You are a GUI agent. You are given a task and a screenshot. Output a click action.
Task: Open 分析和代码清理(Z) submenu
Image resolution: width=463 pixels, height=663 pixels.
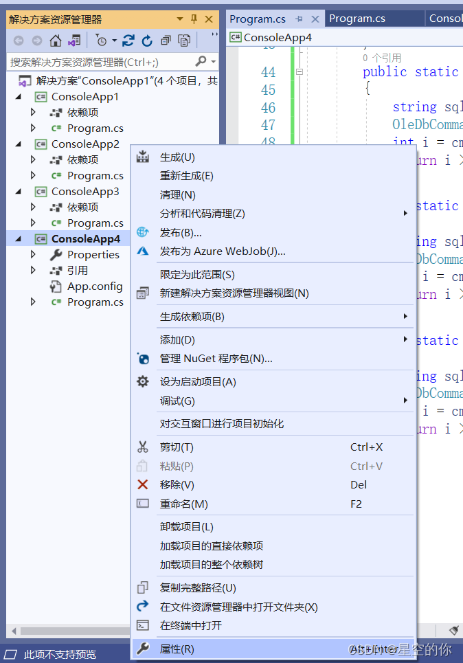click(x=273, y=214)
